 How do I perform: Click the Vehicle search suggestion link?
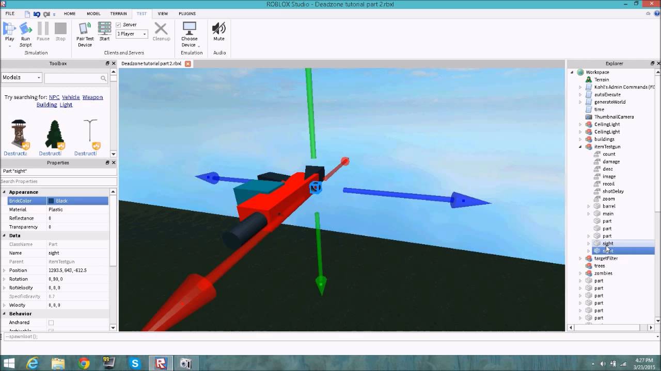(71, 97)
